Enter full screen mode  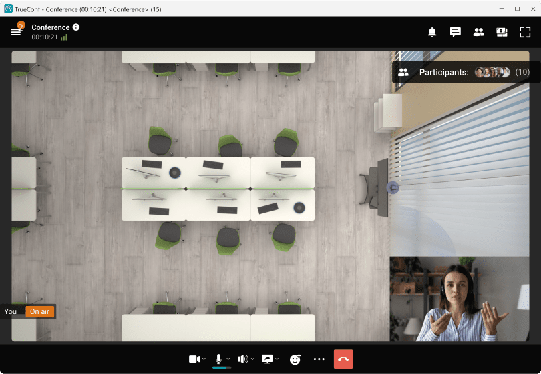525,32
